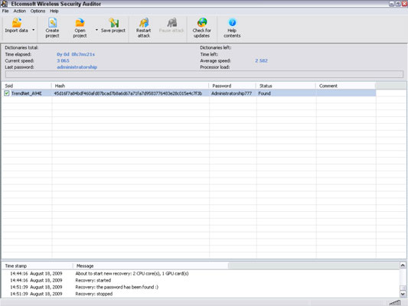Click the Create project icon
The width and height of the screenshot is (408, 306).
53,23
